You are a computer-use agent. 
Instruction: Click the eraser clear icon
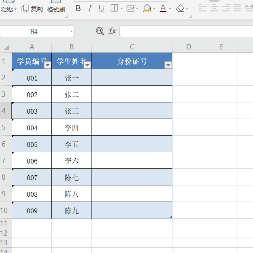pyautogui.click(x=180, y=8)
